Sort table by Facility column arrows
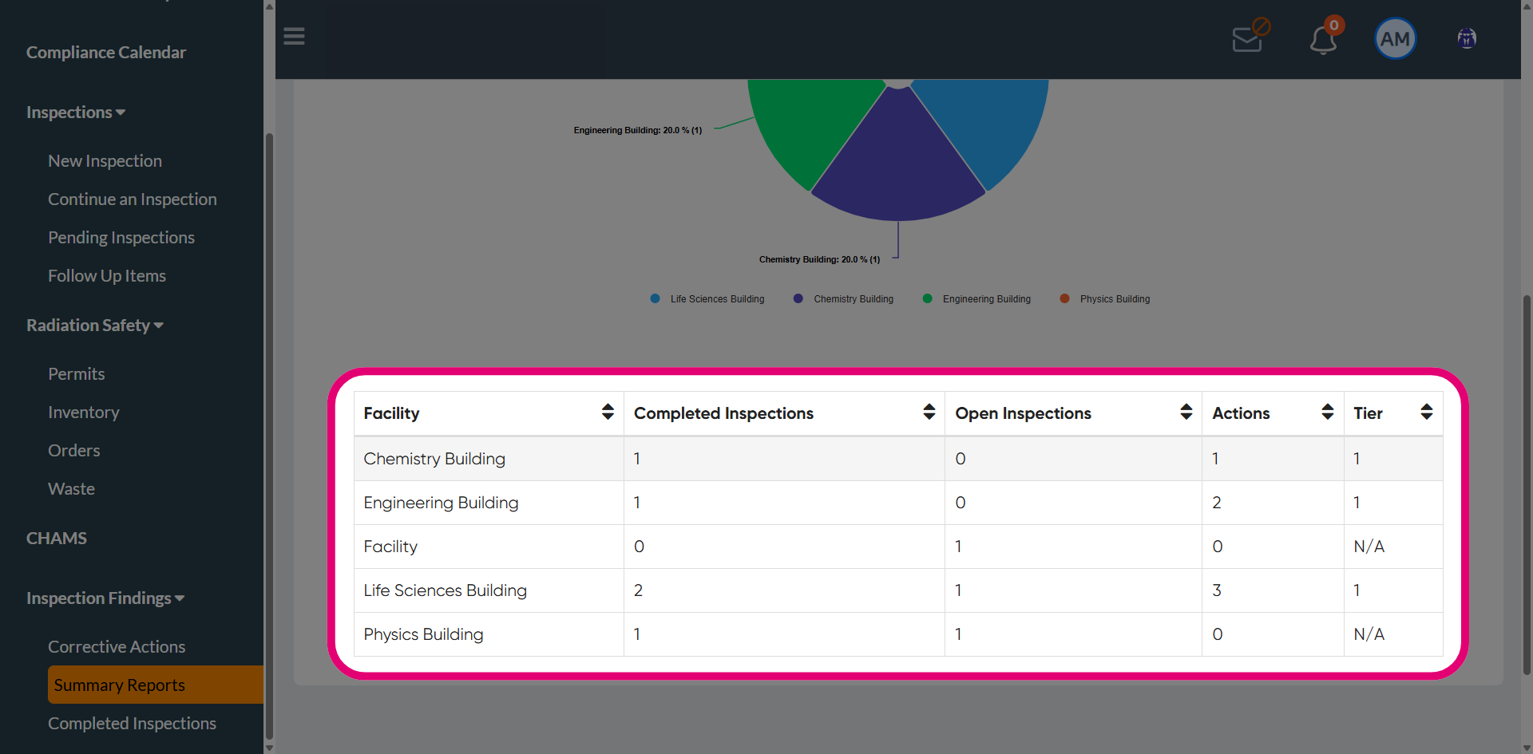This screenshot has height=754, width=1533. click(x=608, y=412)
